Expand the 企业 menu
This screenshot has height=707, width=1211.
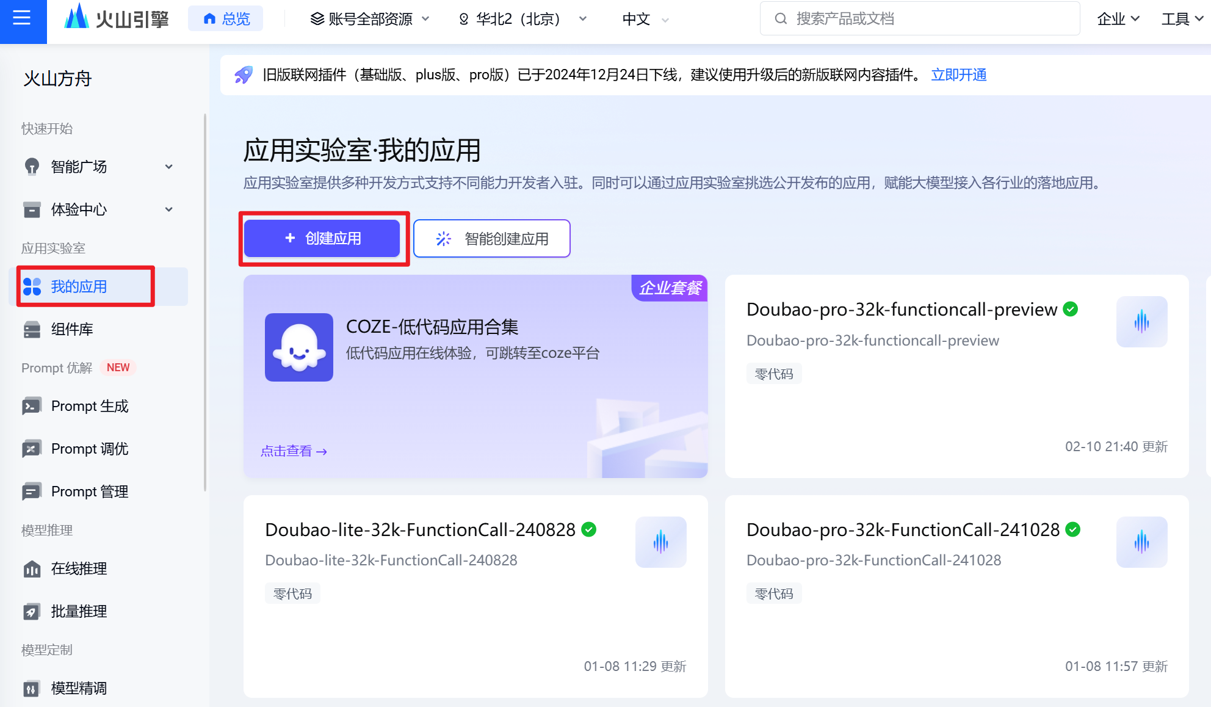(1118, 19)
